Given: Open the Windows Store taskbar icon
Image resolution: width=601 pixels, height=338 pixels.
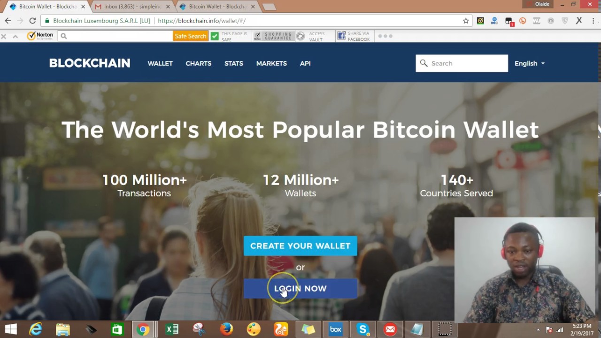Looking at the screenshot, I should [117, 330].
